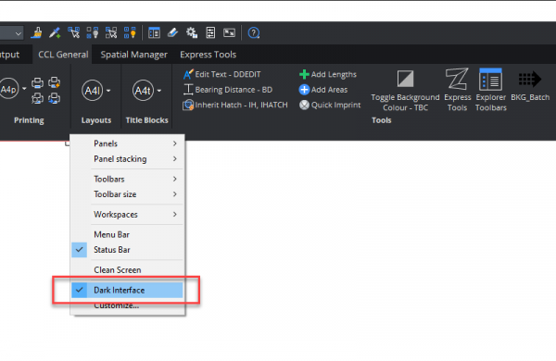
Task: Open Express Tools ribbon button
Action: pos(458,90)
